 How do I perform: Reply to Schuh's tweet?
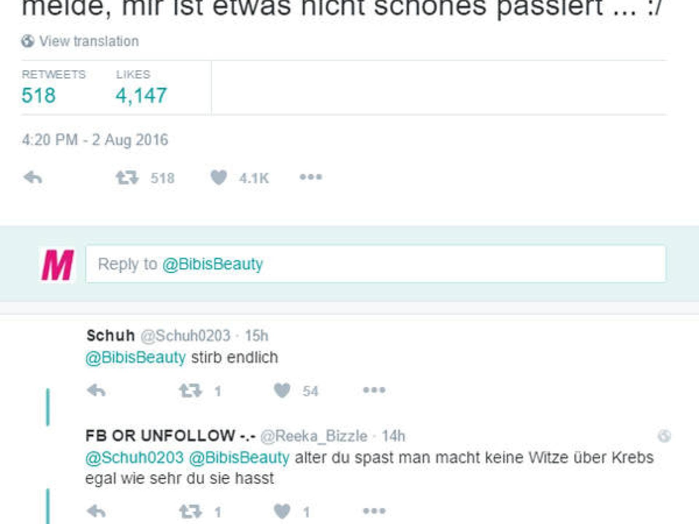[x=96, y=391]
